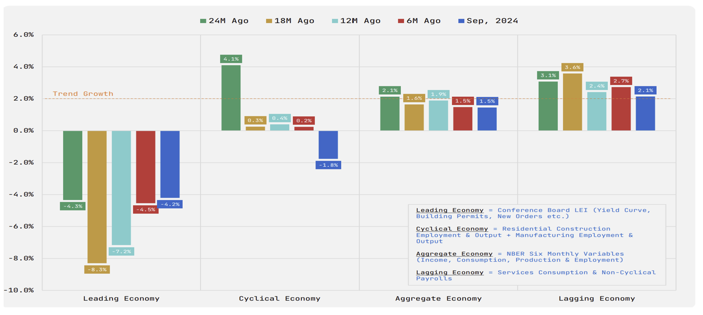703x315 pixels.
Task: Click the underlined Leading Economy definition term
Action: click(x=450, y=210)
